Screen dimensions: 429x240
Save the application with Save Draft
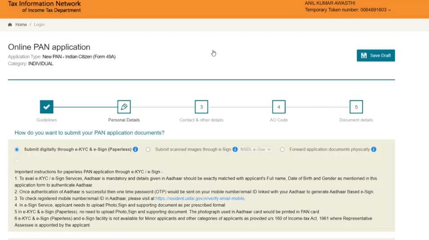376,56
